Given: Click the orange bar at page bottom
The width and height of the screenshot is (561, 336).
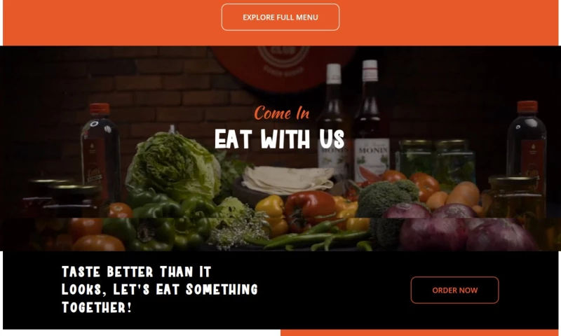Looking at the screenshot, I should (x=419, y=332).
